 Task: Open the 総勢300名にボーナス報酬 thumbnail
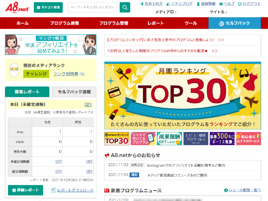222,138
